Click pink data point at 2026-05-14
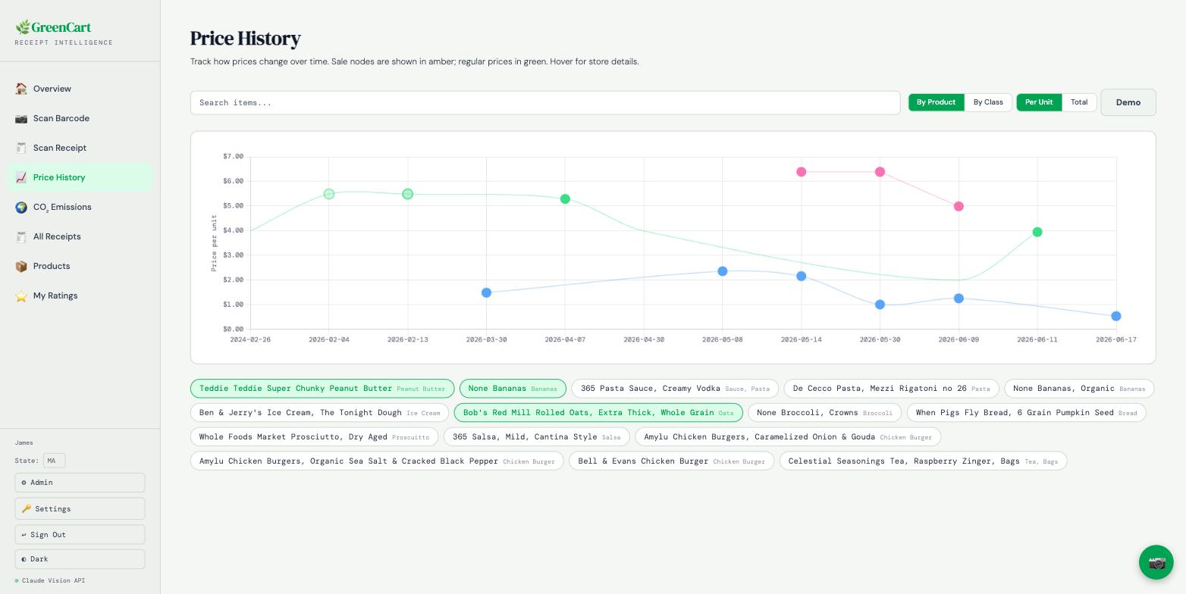Viewport: 1186px width, 594px height. pyautogui.click(x=802, y=172)
